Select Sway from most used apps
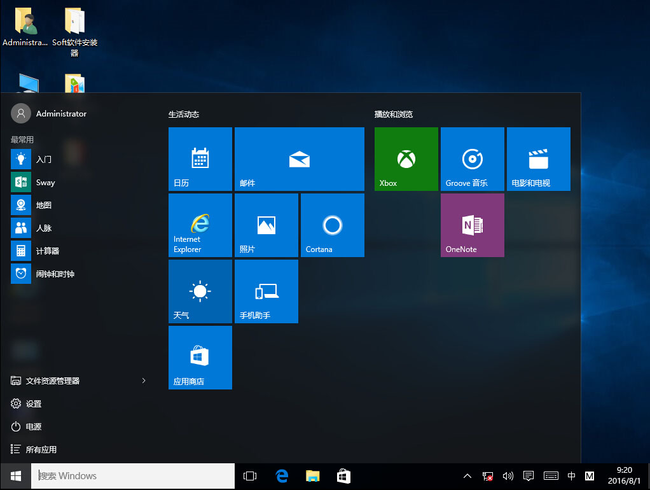Screen dimensions: 650x490 [x=45, y=183]
